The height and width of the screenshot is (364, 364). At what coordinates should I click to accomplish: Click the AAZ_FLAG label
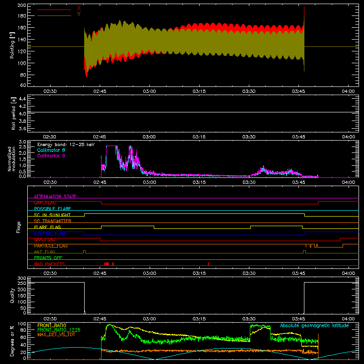coord(45,252)
